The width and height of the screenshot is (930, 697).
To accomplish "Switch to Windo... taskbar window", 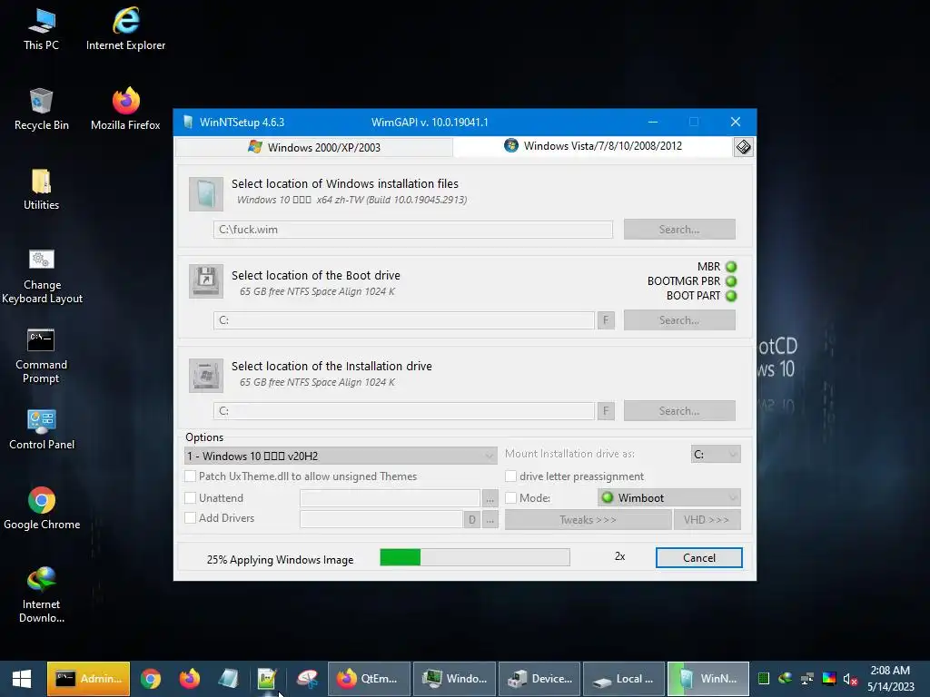I will point(454,679).
